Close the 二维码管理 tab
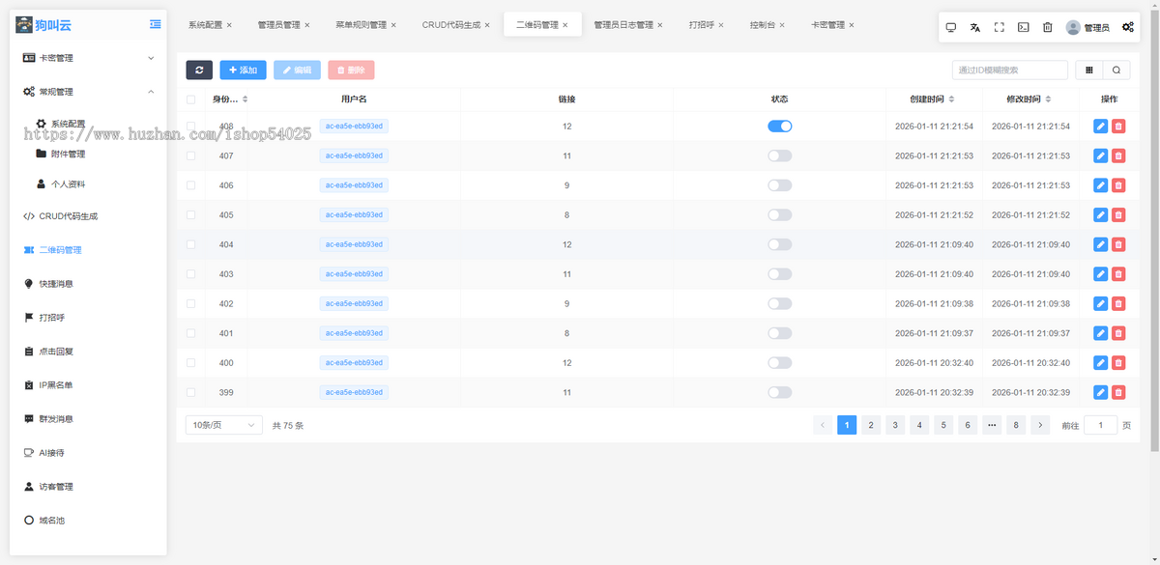Viewport: 1160px width, 565px height. click(565, 25)
